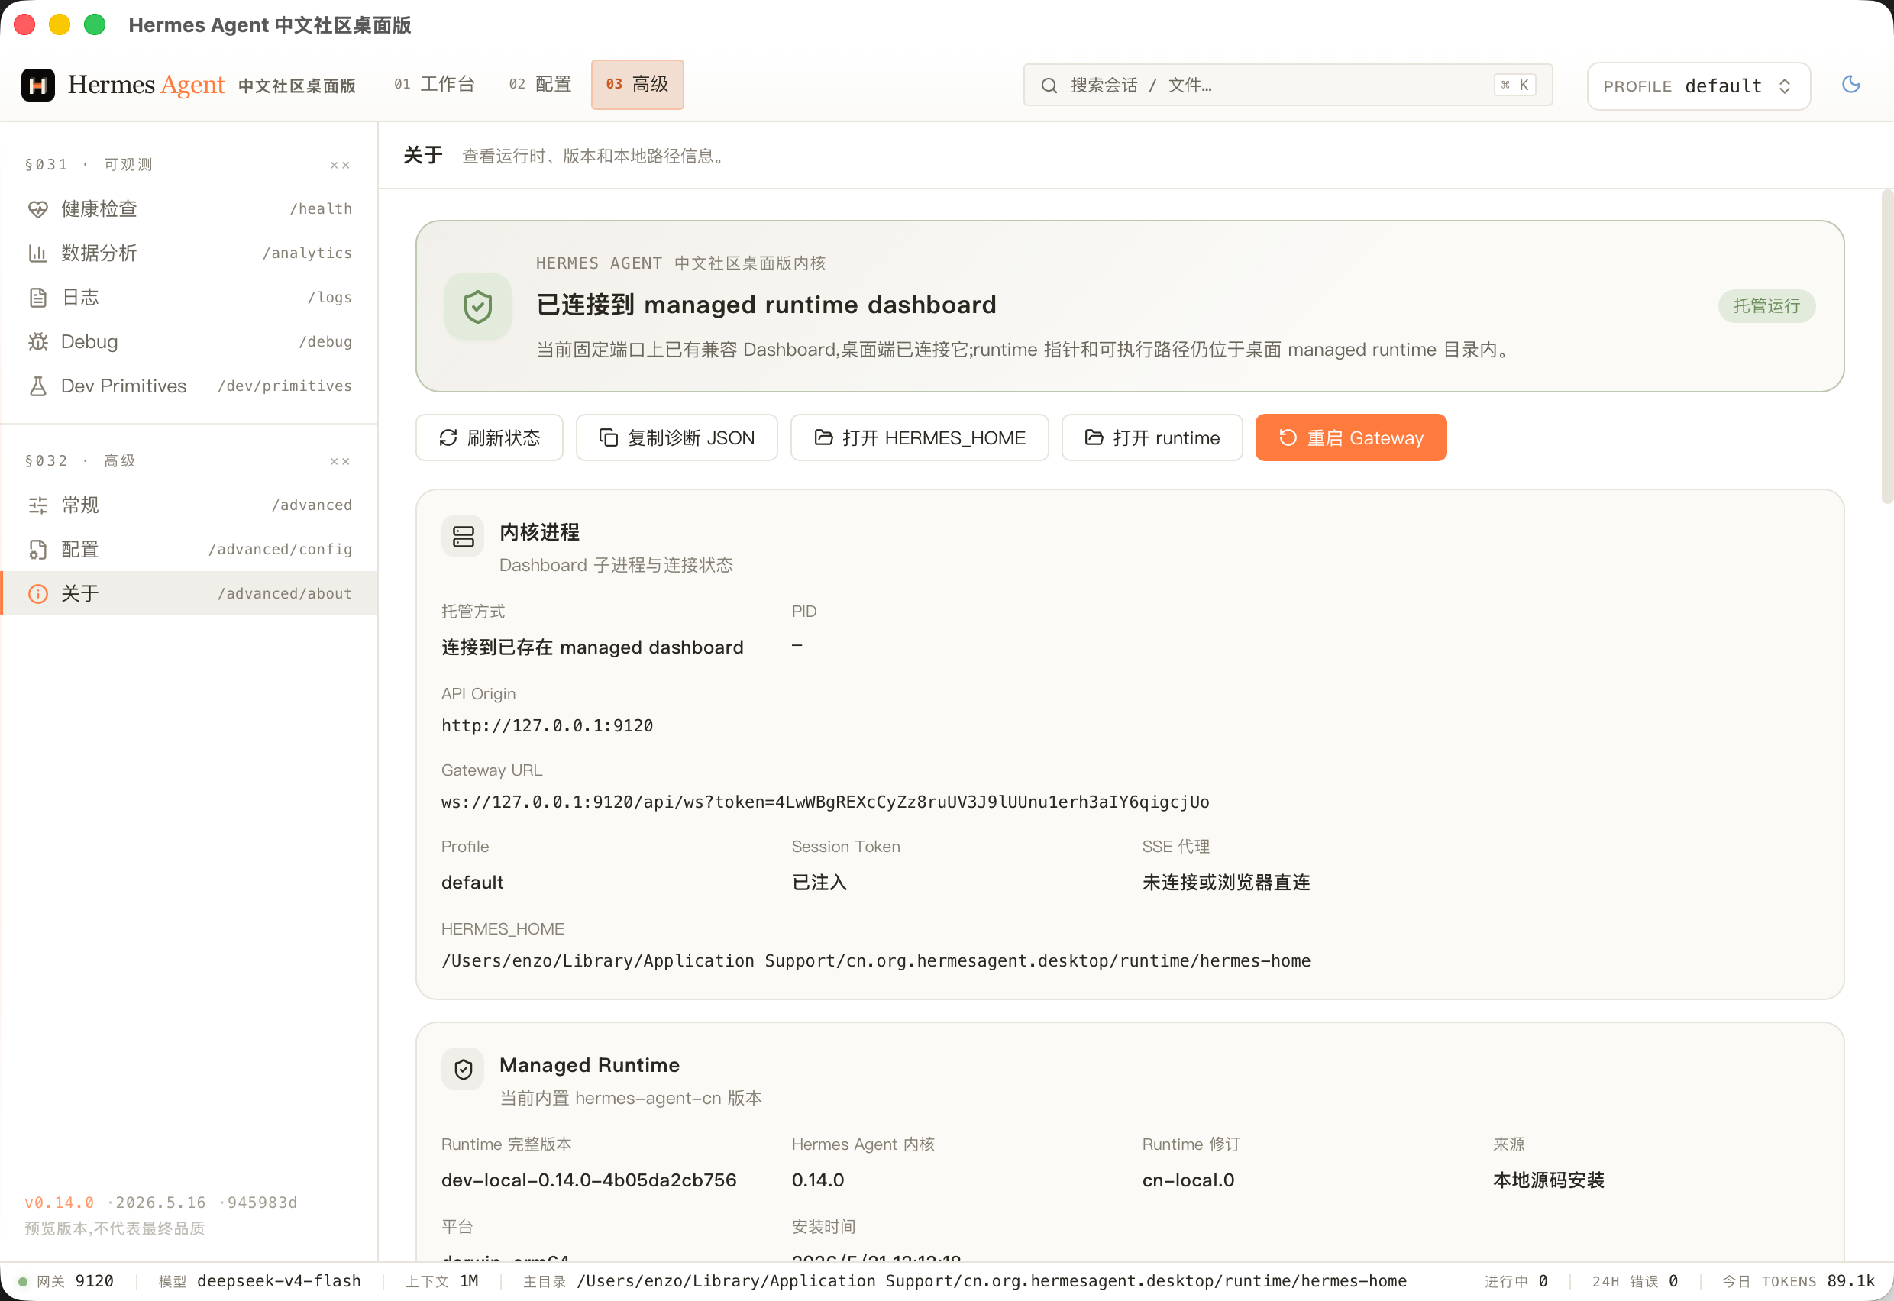Screen dimensions: 1894x1301
Task: Click the 进行中 0 status entry
Action: pos(1516,1281)
